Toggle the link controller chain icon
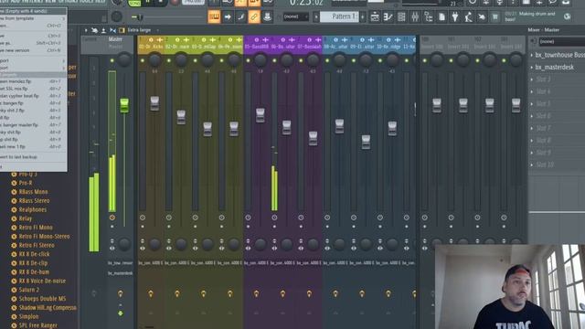The width and height of the screenshot is (585, 329). coord(254,16)
